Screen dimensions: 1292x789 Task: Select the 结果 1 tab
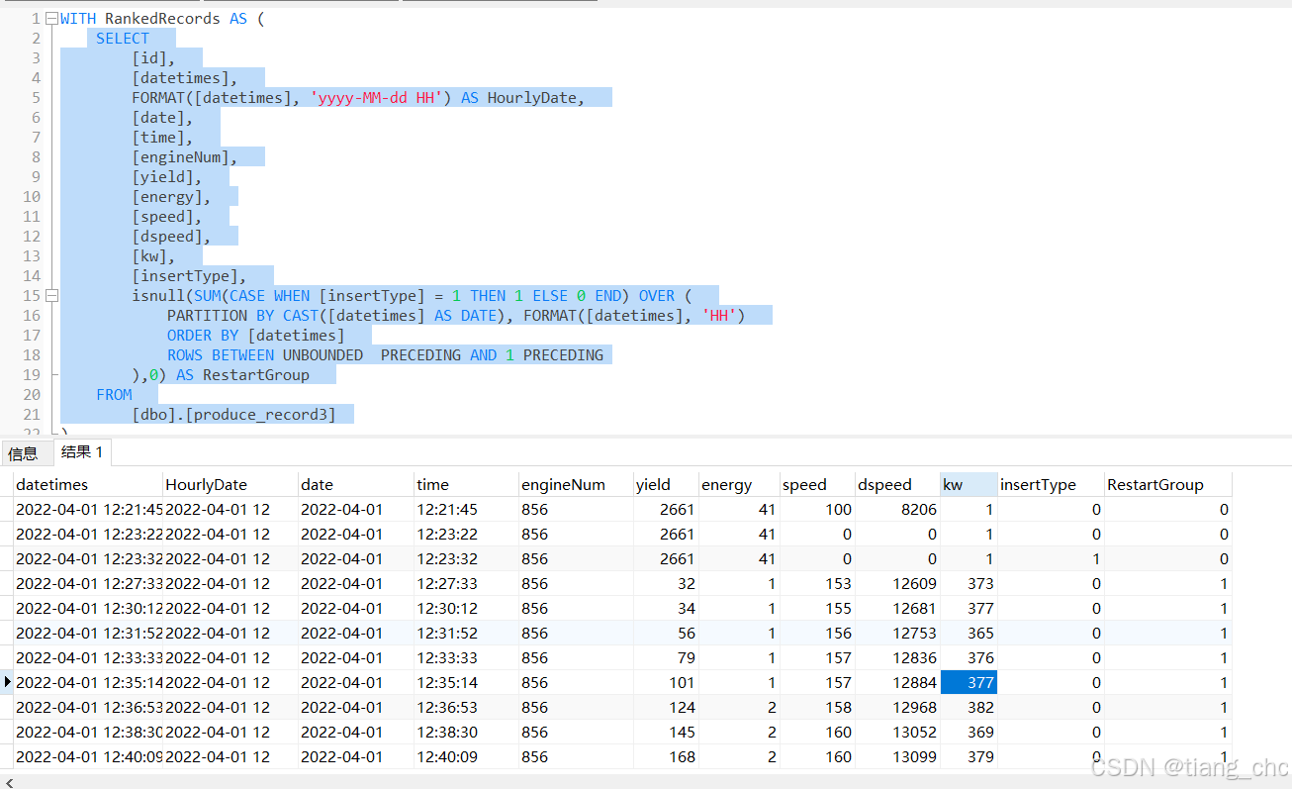click(82, 452)
